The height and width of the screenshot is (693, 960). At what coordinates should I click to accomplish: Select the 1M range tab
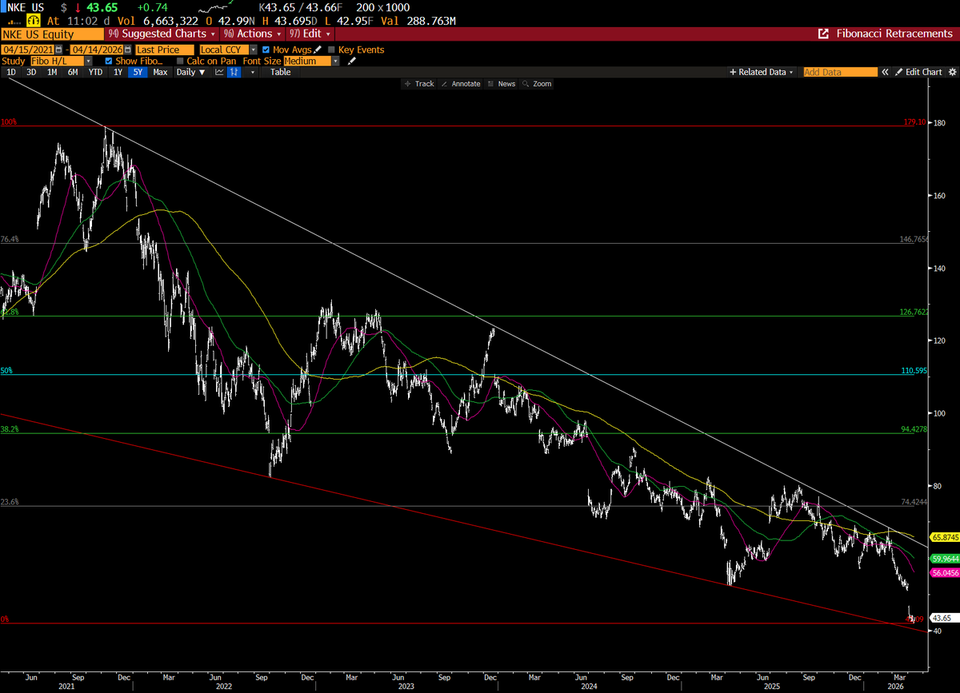pos(52,72)
